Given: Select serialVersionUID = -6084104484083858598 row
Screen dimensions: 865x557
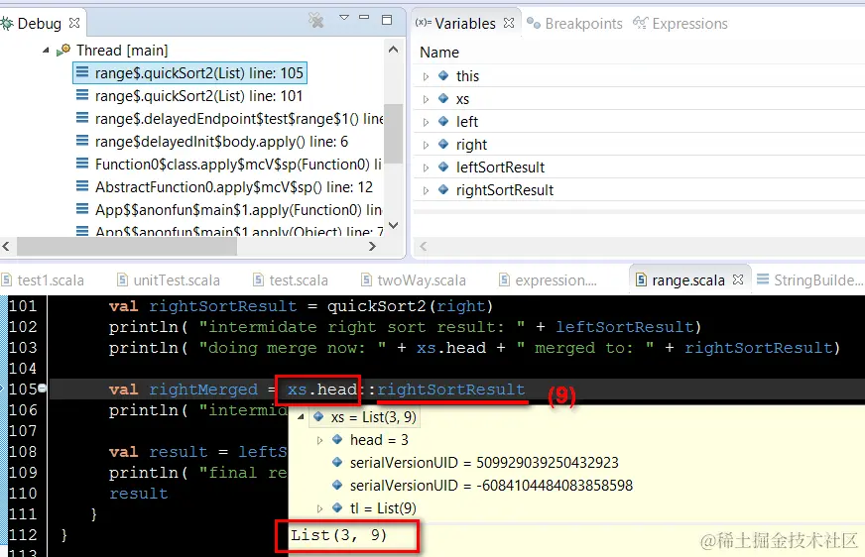Looking at the screenshot, I should 483,486.
